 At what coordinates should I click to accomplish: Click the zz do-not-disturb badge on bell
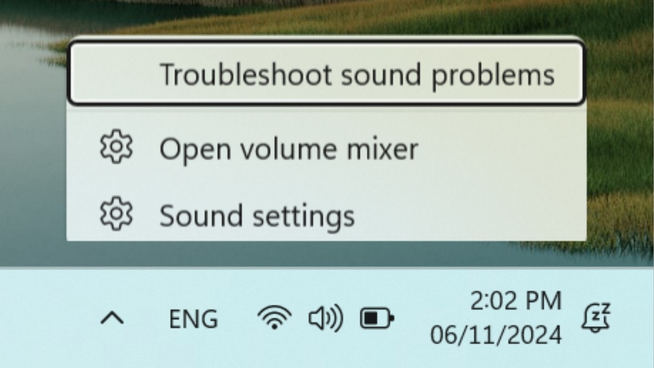pos(602,312)
